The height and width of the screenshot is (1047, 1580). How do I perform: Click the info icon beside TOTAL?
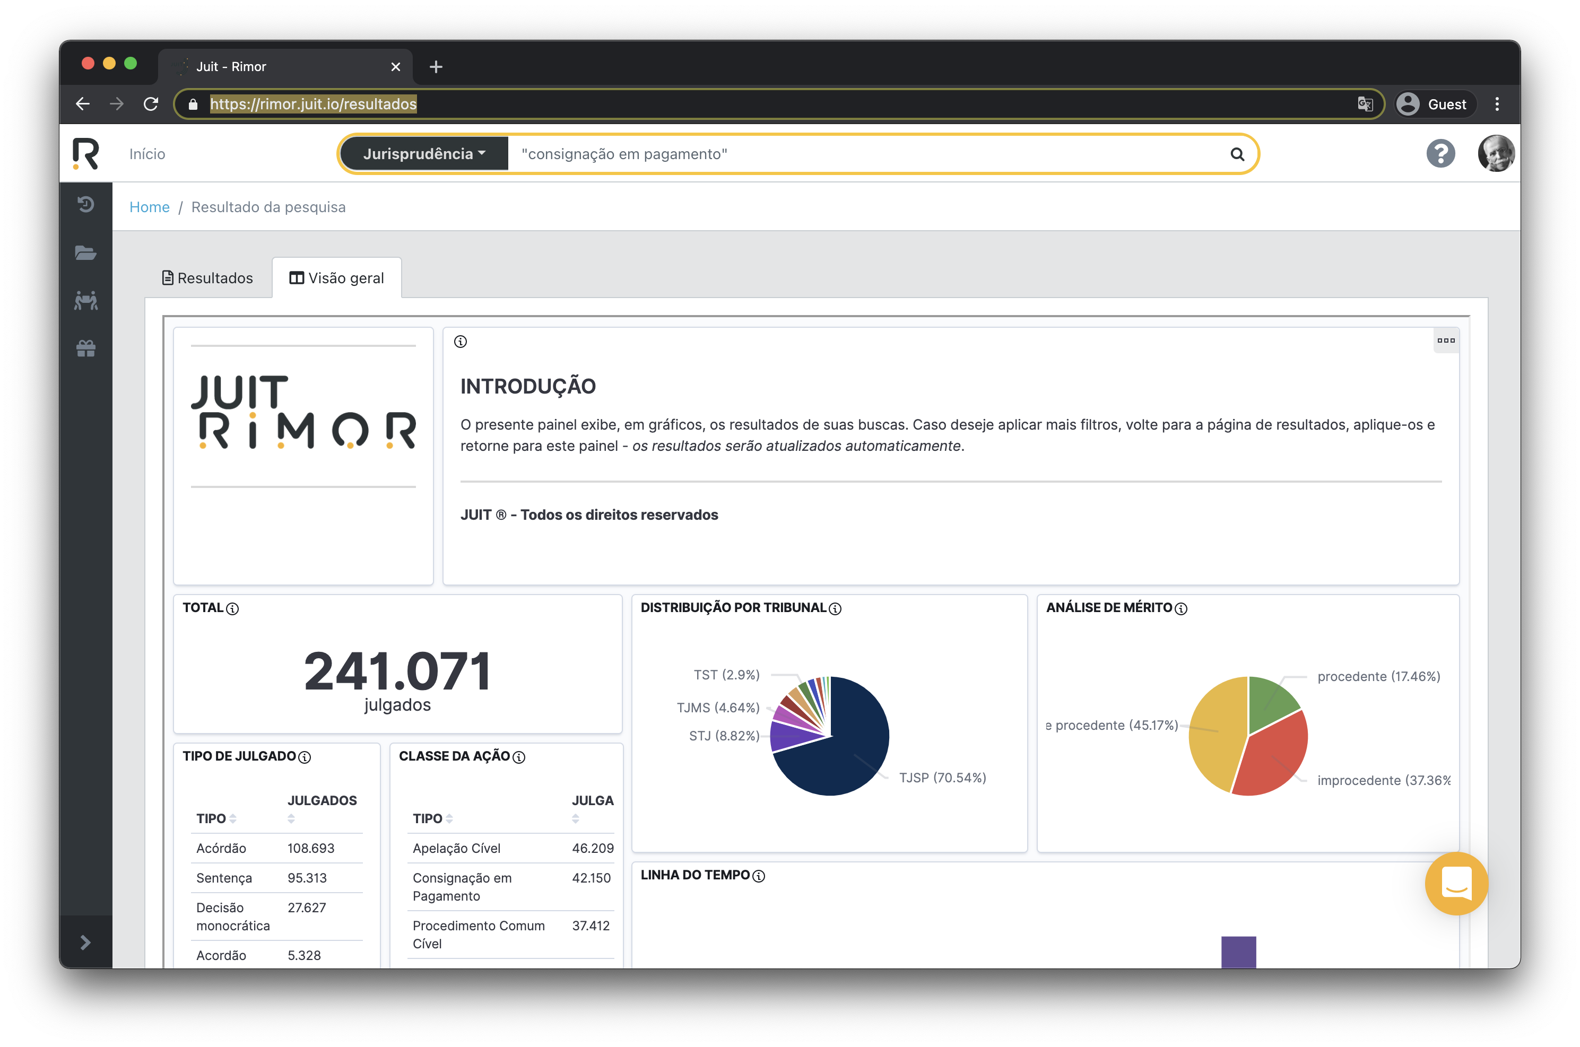[232, 608]
